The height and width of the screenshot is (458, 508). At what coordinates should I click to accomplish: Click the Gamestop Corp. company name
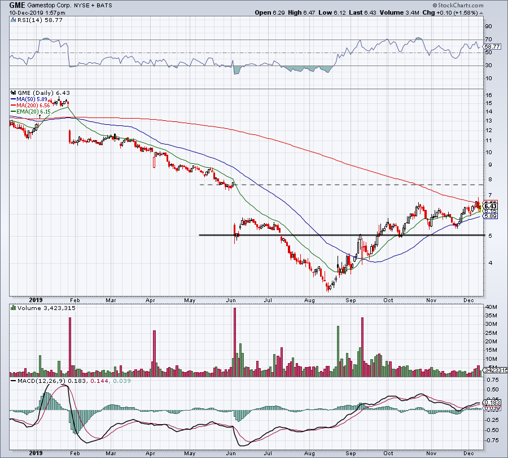coord(50,6)
